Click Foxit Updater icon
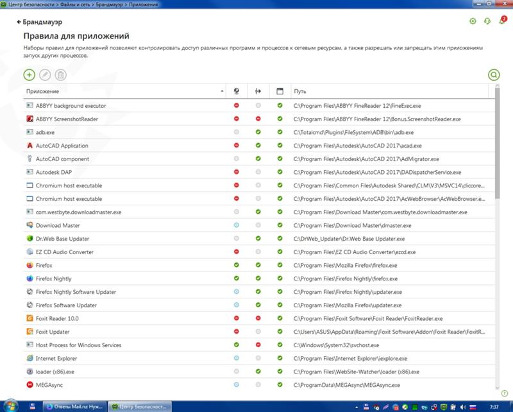 point(29,332)
